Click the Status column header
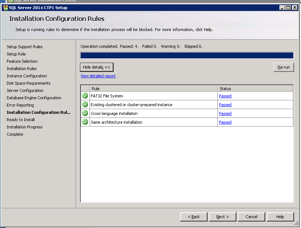This screenshot has height=228, width=301. pyautogui.click(x=255, y=88)
